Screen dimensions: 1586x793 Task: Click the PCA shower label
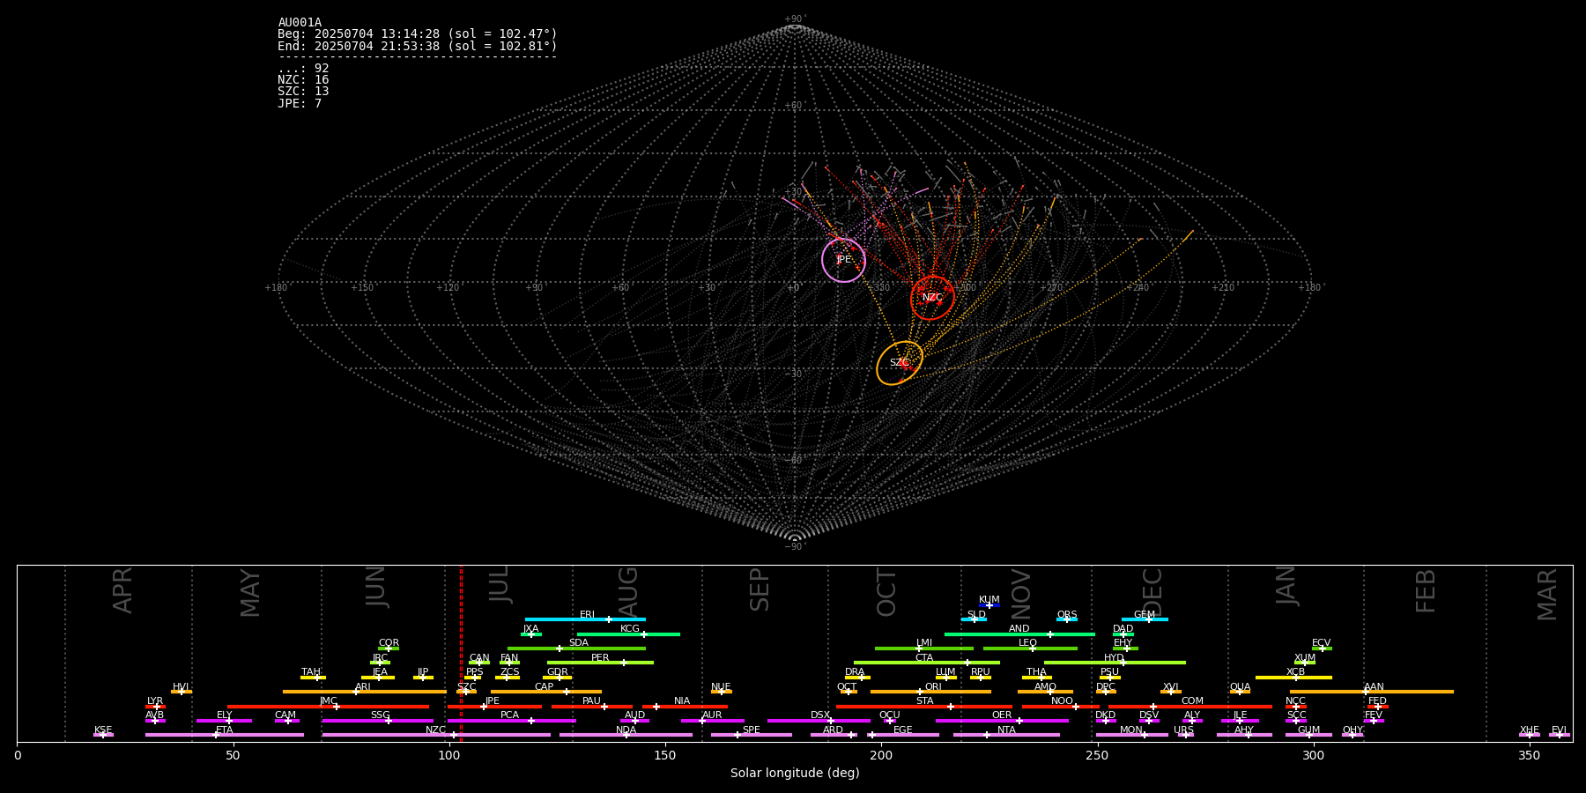point(509,715)
